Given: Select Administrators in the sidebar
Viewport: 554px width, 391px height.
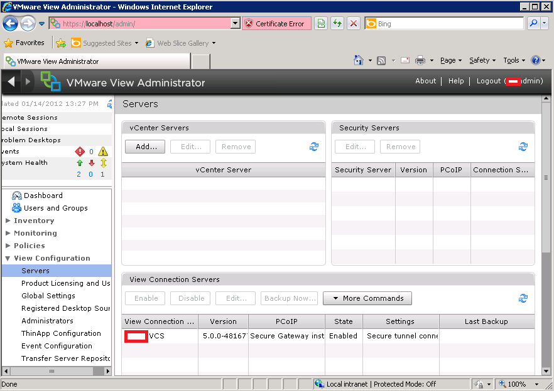Looking at the screenshot, I should coord(47,321).
